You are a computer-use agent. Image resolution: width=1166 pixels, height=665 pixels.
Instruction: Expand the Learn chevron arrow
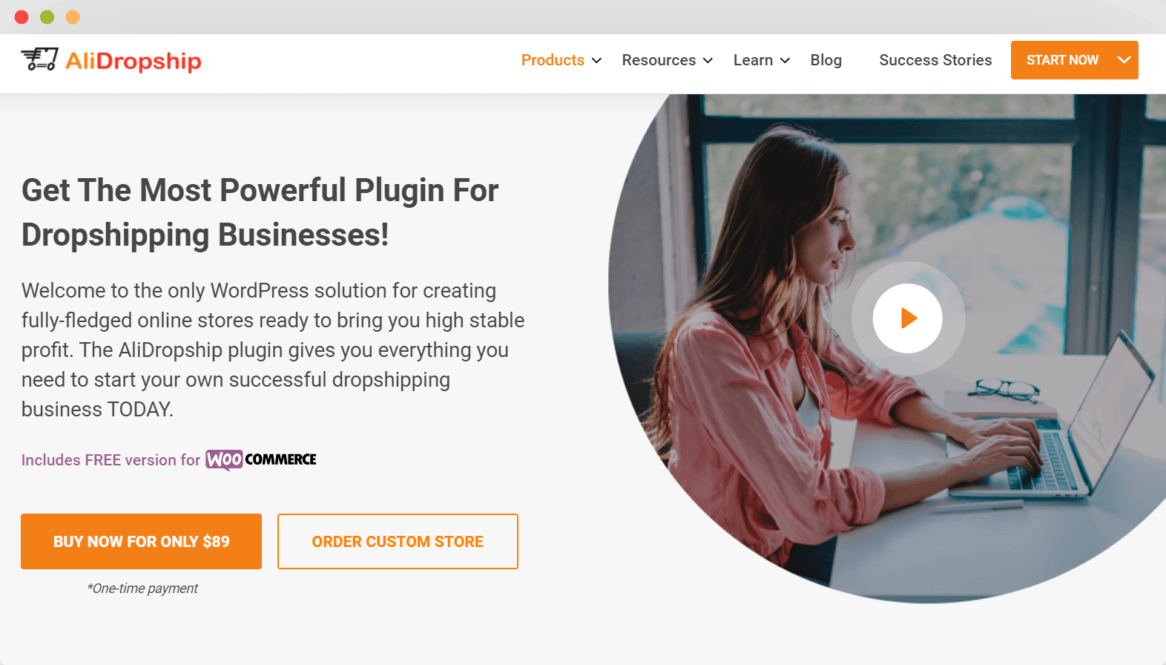785,61
